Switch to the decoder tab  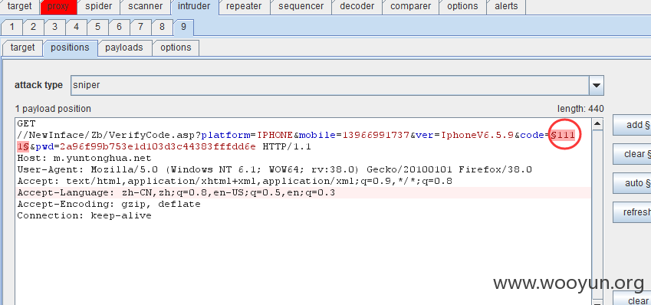coord(357,7)
